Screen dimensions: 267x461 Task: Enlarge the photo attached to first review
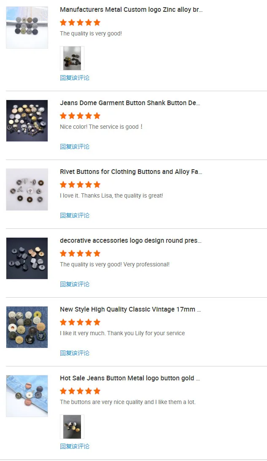[x=72, y=58]
